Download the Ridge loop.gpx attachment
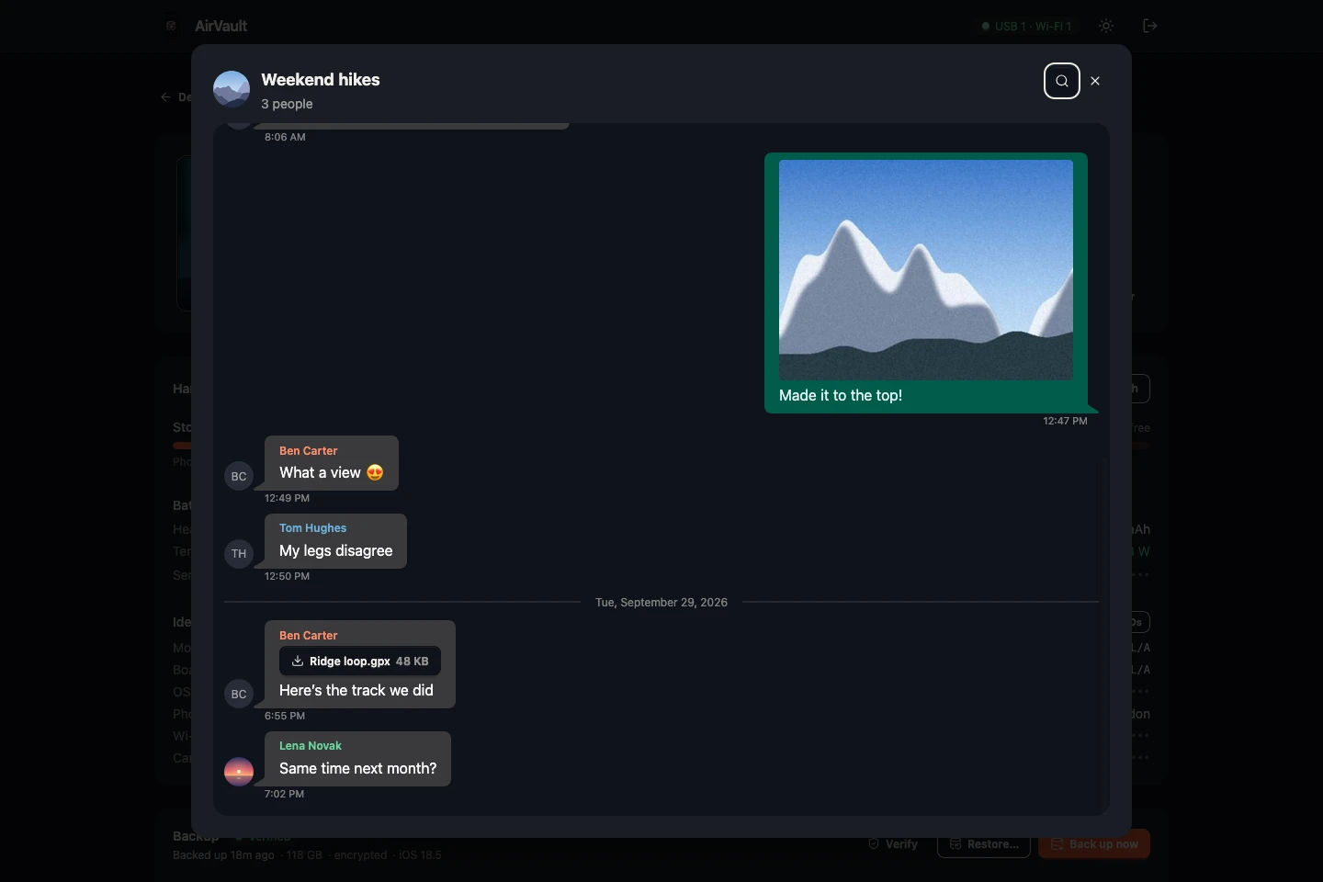This screenshot has width=1323, height=882. (360, 661)
